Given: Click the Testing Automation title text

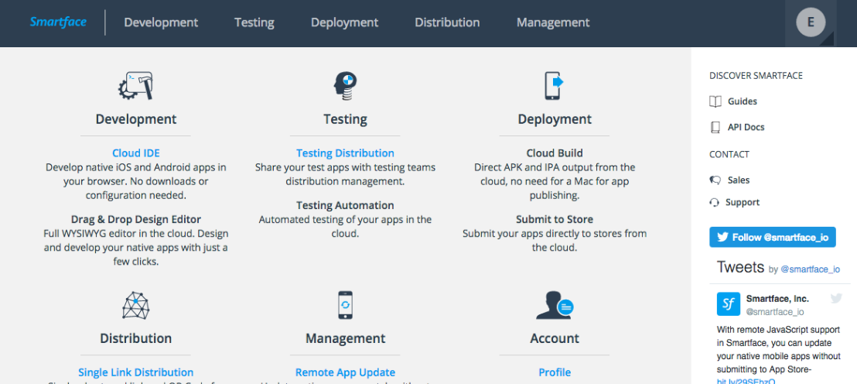Looking at the screenshot, I should 345,206.
